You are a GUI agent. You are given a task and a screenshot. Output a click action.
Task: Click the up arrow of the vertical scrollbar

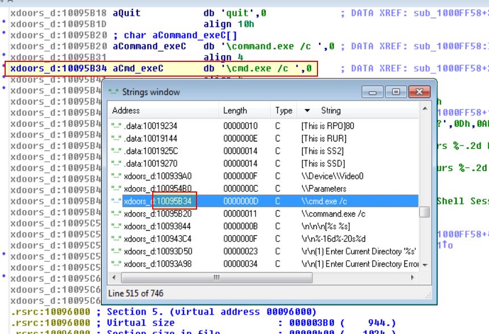tap(424, 108)
